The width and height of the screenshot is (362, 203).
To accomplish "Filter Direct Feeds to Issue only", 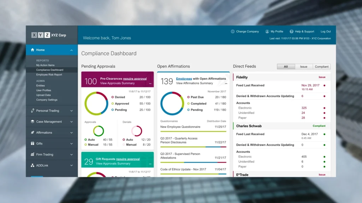I will (304, 66).
